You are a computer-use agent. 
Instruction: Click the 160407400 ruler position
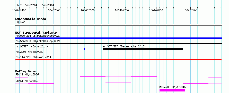(19, 10)
